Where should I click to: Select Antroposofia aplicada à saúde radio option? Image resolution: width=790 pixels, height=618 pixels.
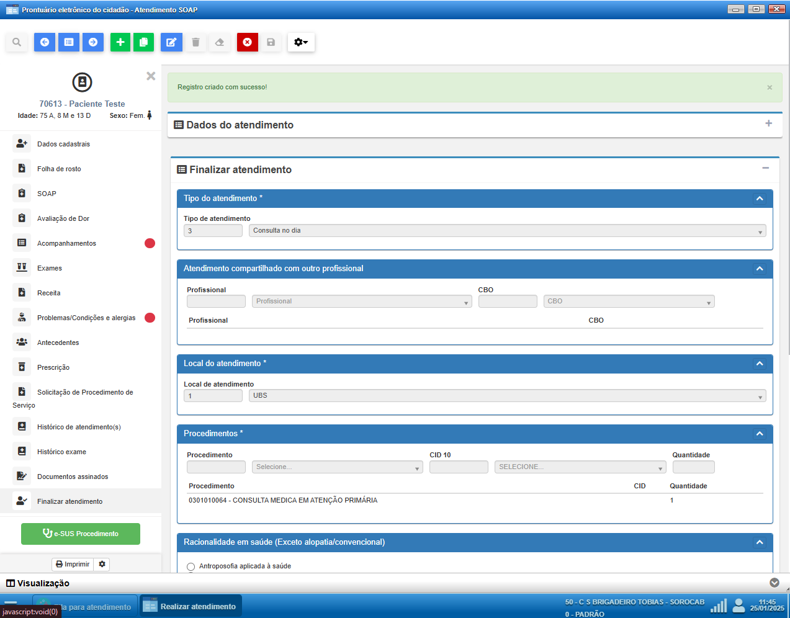coord(191,566)
